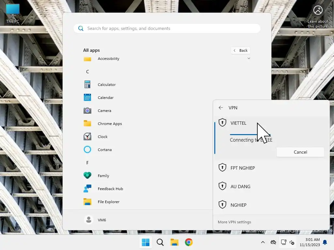
Task: Click the VPN connecting progress bar
Action: (250, 134)
